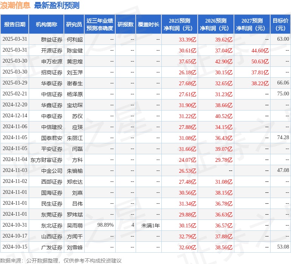Screen dimensions: 291x264
Task: Click researcher name 刘玉萍
Action: (x=75, y=72)
